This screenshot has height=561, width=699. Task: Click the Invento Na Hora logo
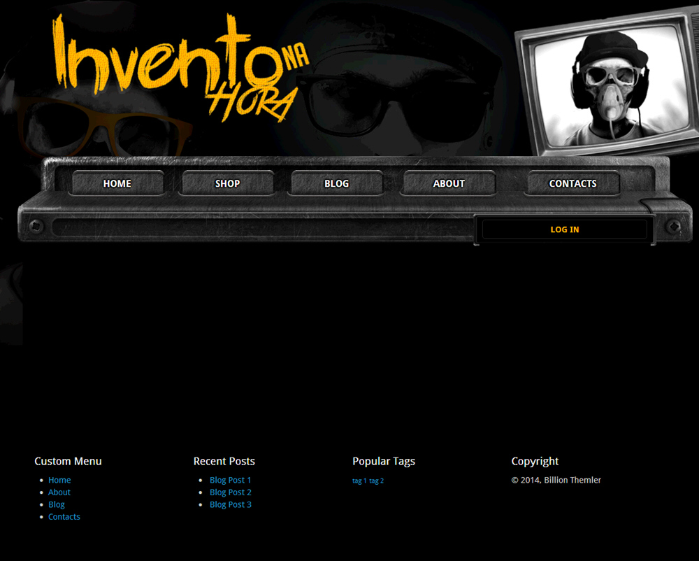coord(181,68)
